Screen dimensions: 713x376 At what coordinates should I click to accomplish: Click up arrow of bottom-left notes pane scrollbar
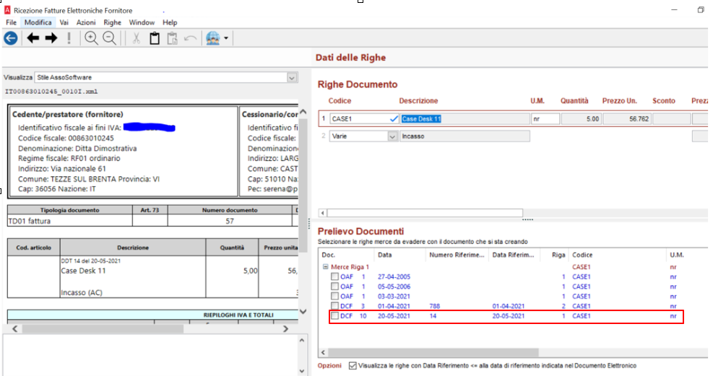[302, 340]
